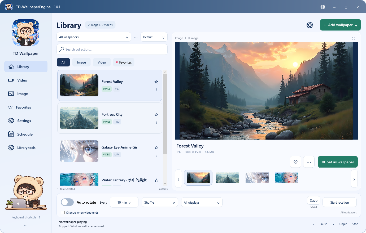
Task: Favorite current wallpaper with heart button
Action: [295, 162]
